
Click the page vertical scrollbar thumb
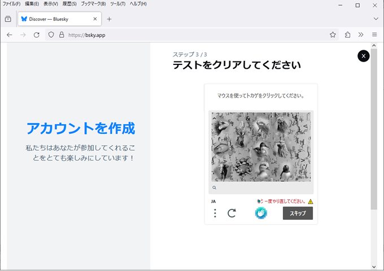pos(374,129)
